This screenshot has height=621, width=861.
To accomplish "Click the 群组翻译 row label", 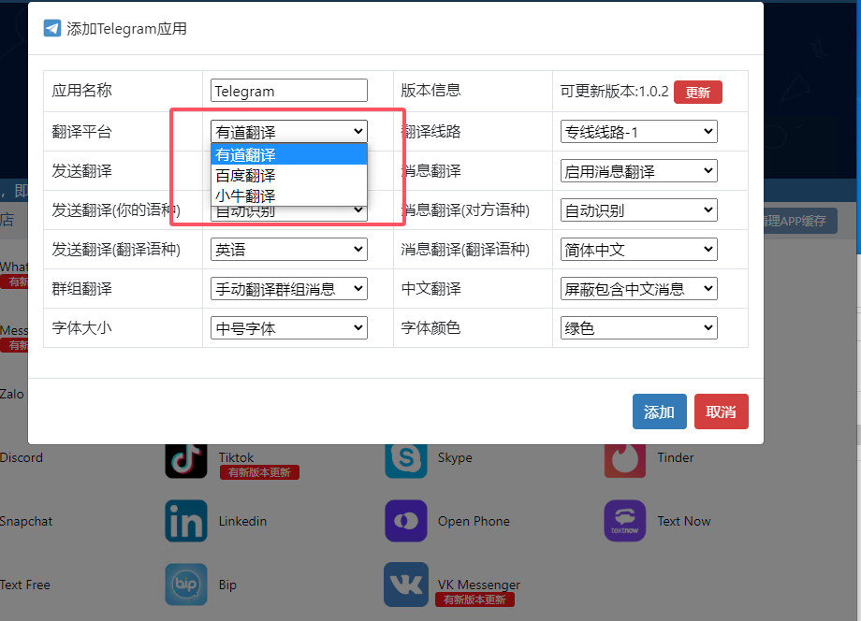I will (81, 289).
